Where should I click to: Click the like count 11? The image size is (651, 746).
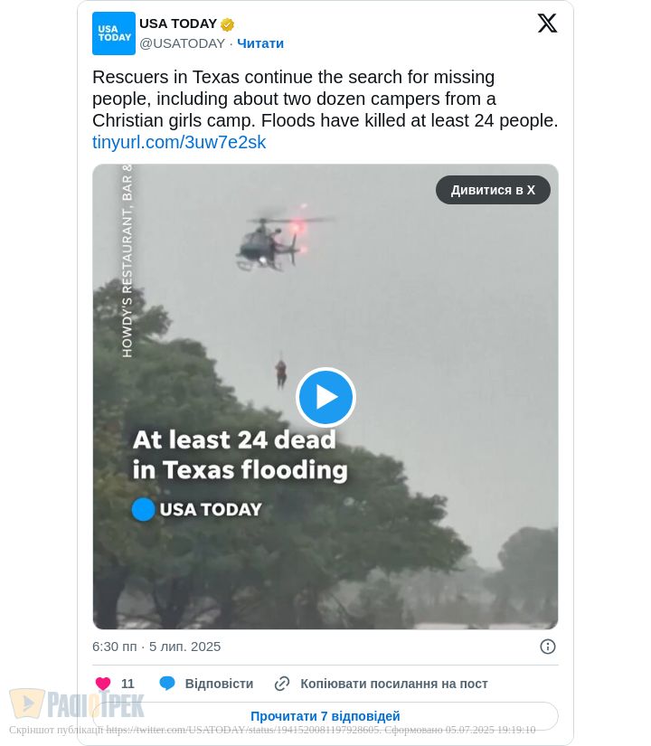pos(127,684)
